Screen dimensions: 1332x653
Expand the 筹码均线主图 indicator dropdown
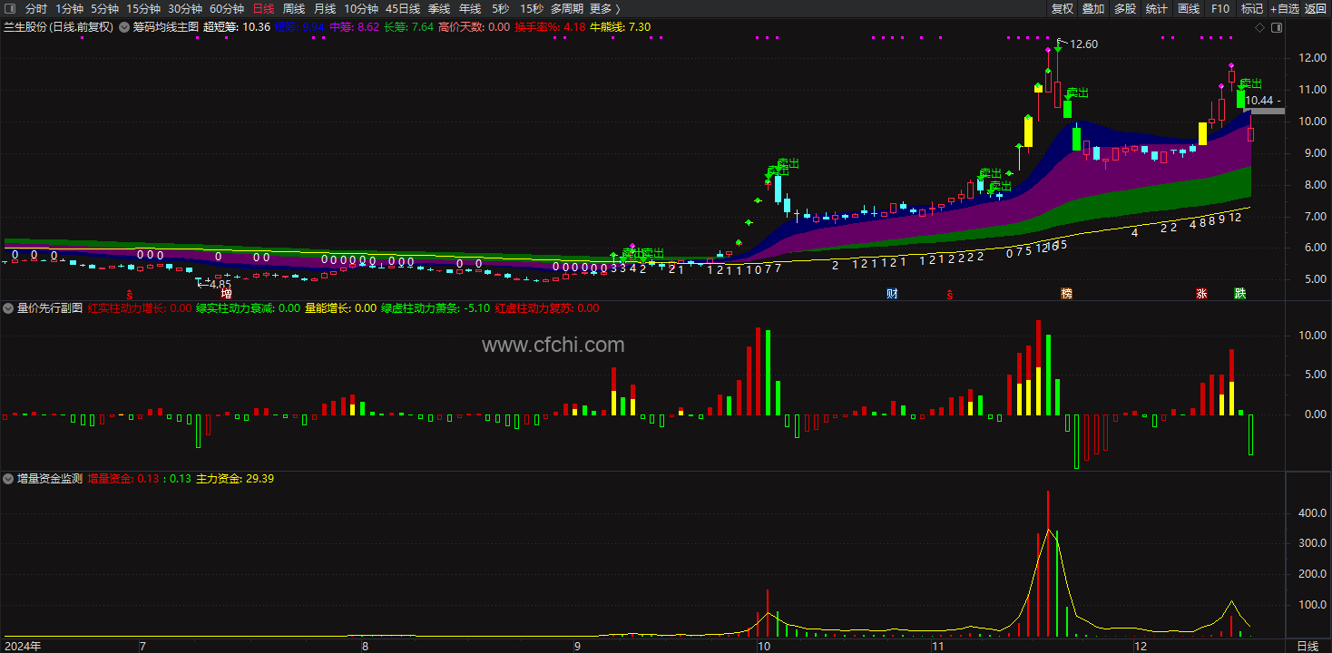tap(123, 27)
